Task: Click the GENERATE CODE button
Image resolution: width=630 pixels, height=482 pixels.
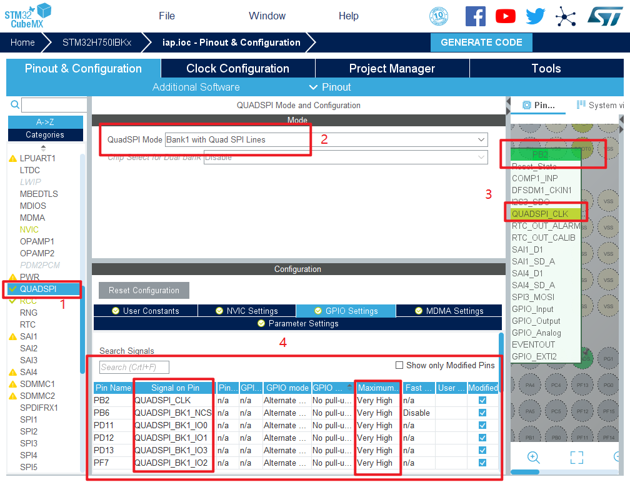Action: (481, 43)
